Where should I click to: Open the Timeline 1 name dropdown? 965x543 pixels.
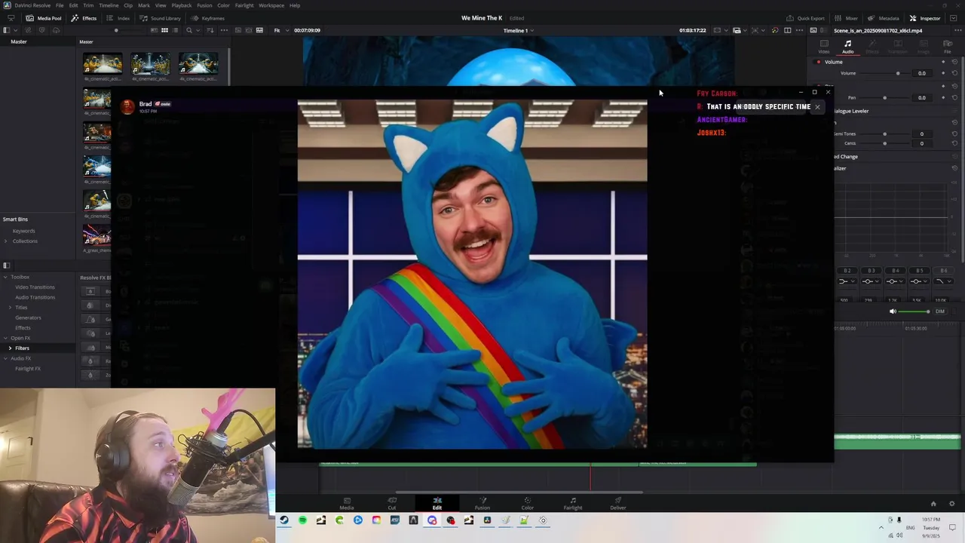[x=519, y=30]
